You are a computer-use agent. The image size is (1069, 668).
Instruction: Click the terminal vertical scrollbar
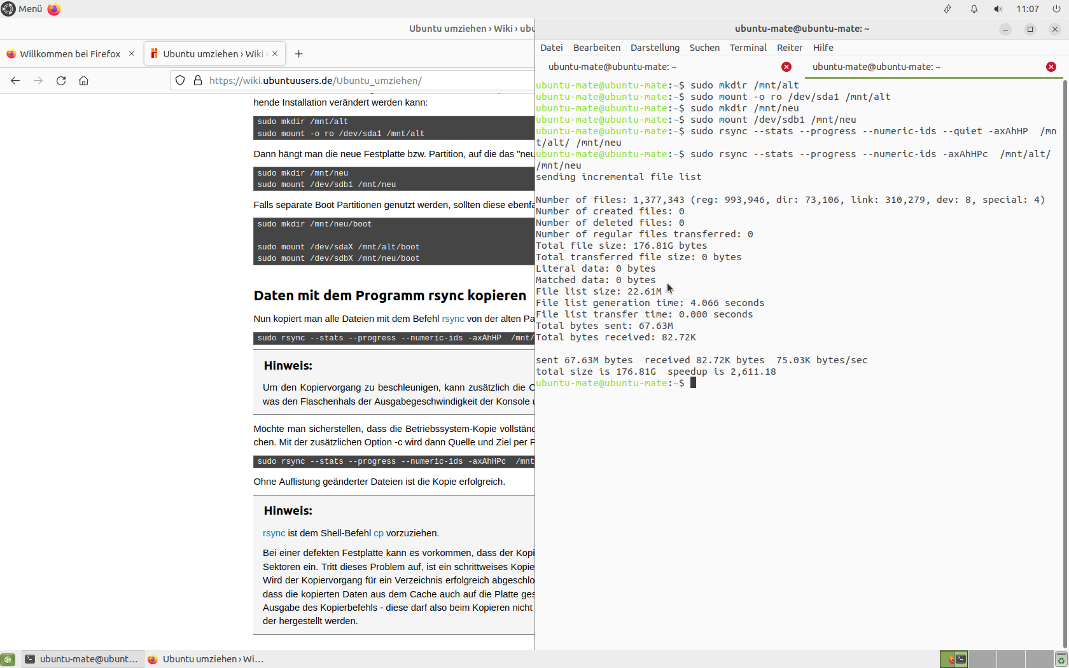click(x=1065, y=365)
